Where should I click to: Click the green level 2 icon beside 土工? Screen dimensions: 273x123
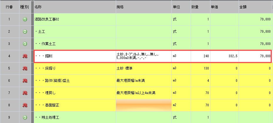25,32
